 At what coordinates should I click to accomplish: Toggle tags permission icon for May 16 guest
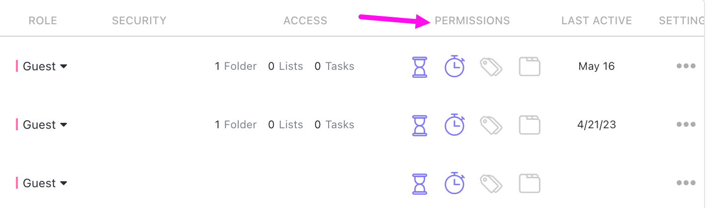click(x=491, y=66)
